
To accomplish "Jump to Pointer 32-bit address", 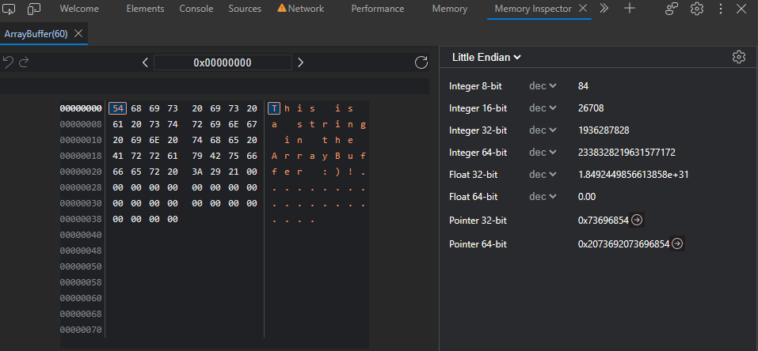I will [637, 220].
